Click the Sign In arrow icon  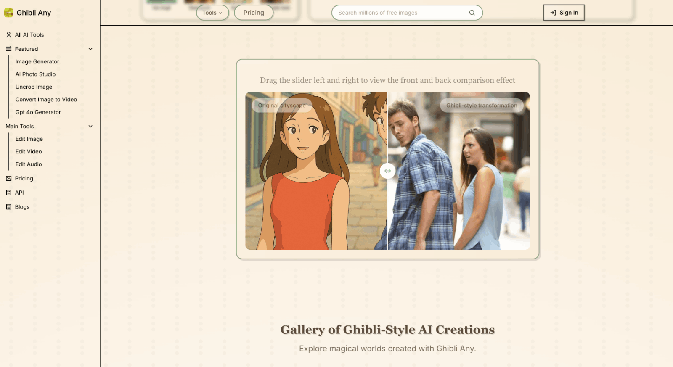point(553,13)
